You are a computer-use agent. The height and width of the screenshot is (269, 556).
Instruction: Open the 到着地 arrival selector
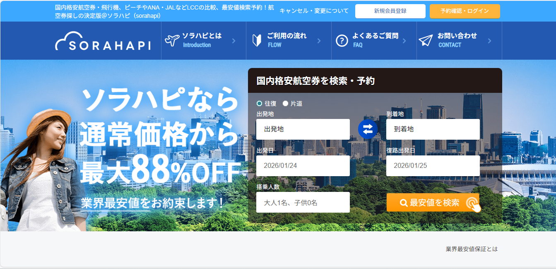click(x=433, y=129)
